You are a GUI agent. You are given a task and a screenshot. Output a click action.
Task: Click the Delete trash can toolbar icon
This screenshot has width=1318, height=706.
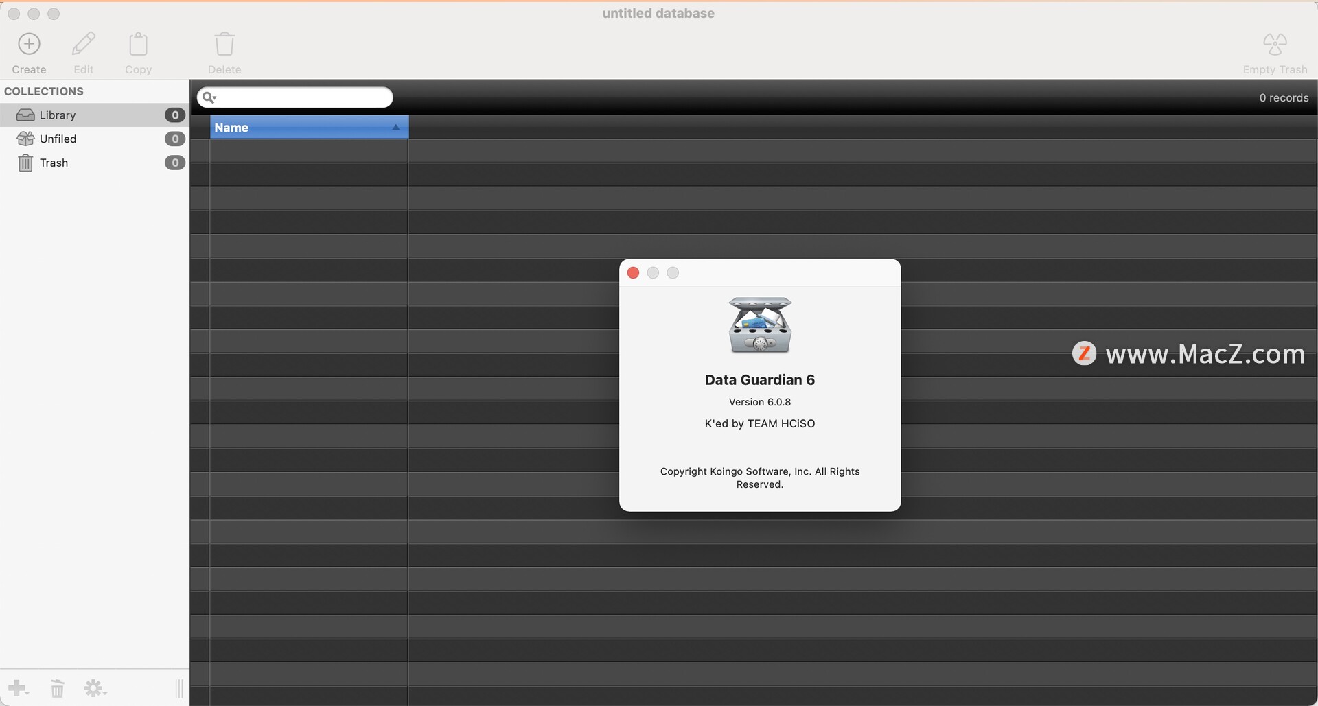tap(224, 45)
